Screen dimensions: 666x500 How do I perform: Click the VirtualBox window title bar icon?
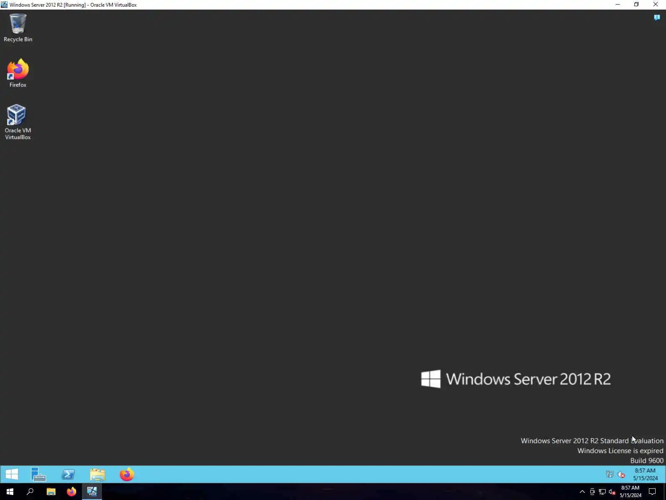[4, 5]
